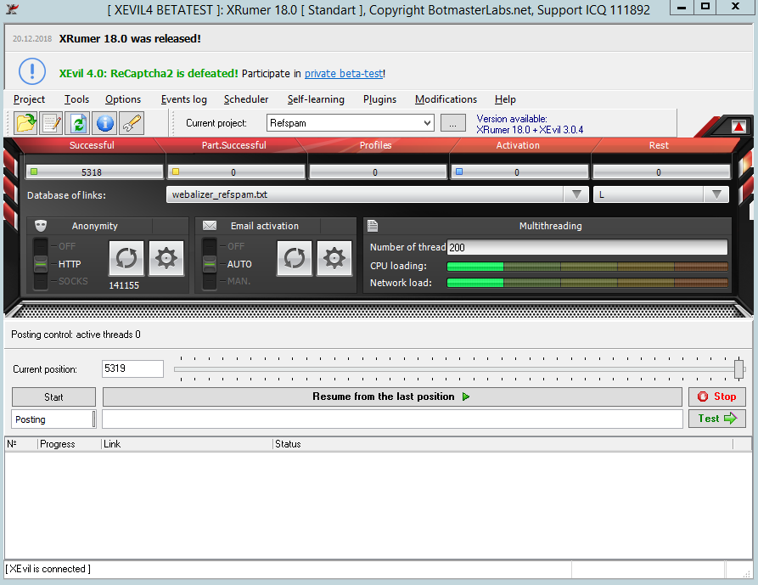Click the Number of thread input field
The width and height of the screenshot is (758, 585).
(587, 248)
